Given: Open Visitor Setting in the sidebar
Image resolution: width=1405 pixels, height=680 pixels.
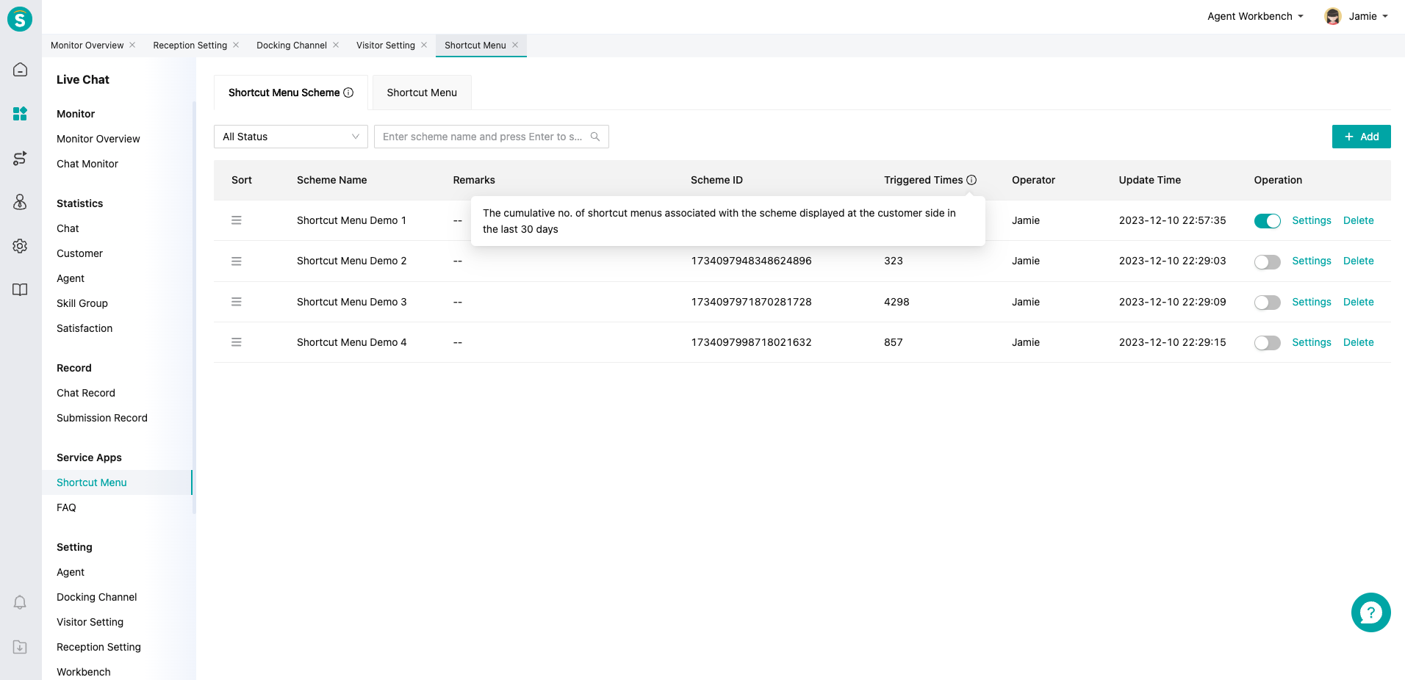Looking at the screenshot, I should (x=90, y=622).
